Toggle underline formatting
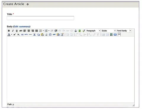Image resolution: width=142 pixels, height=109 pixels. [x=17, y=31]
